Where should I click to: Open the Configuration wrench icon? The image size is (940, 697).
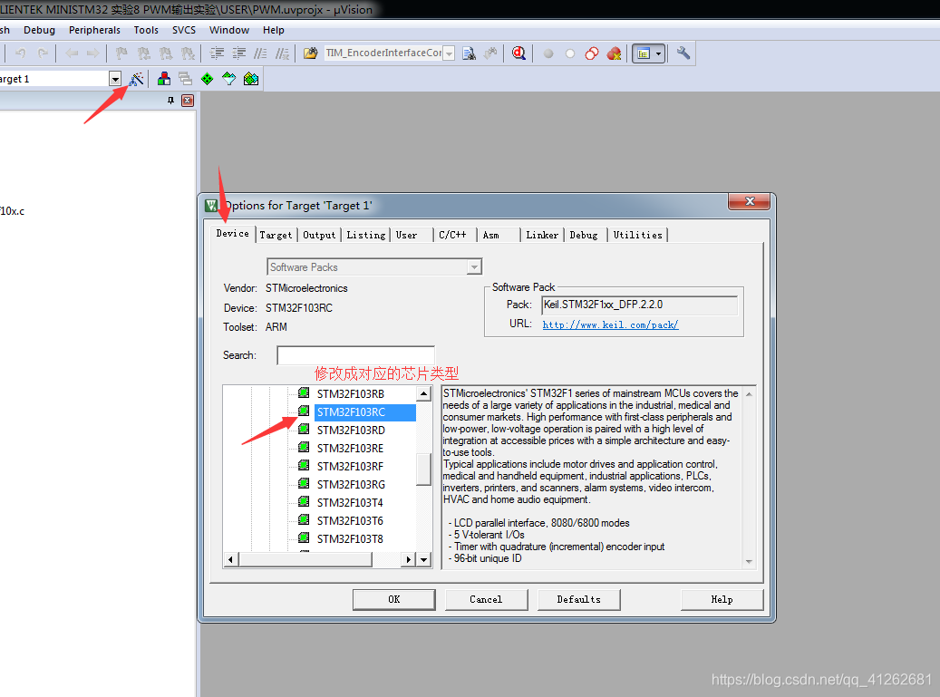click(683, 53)
